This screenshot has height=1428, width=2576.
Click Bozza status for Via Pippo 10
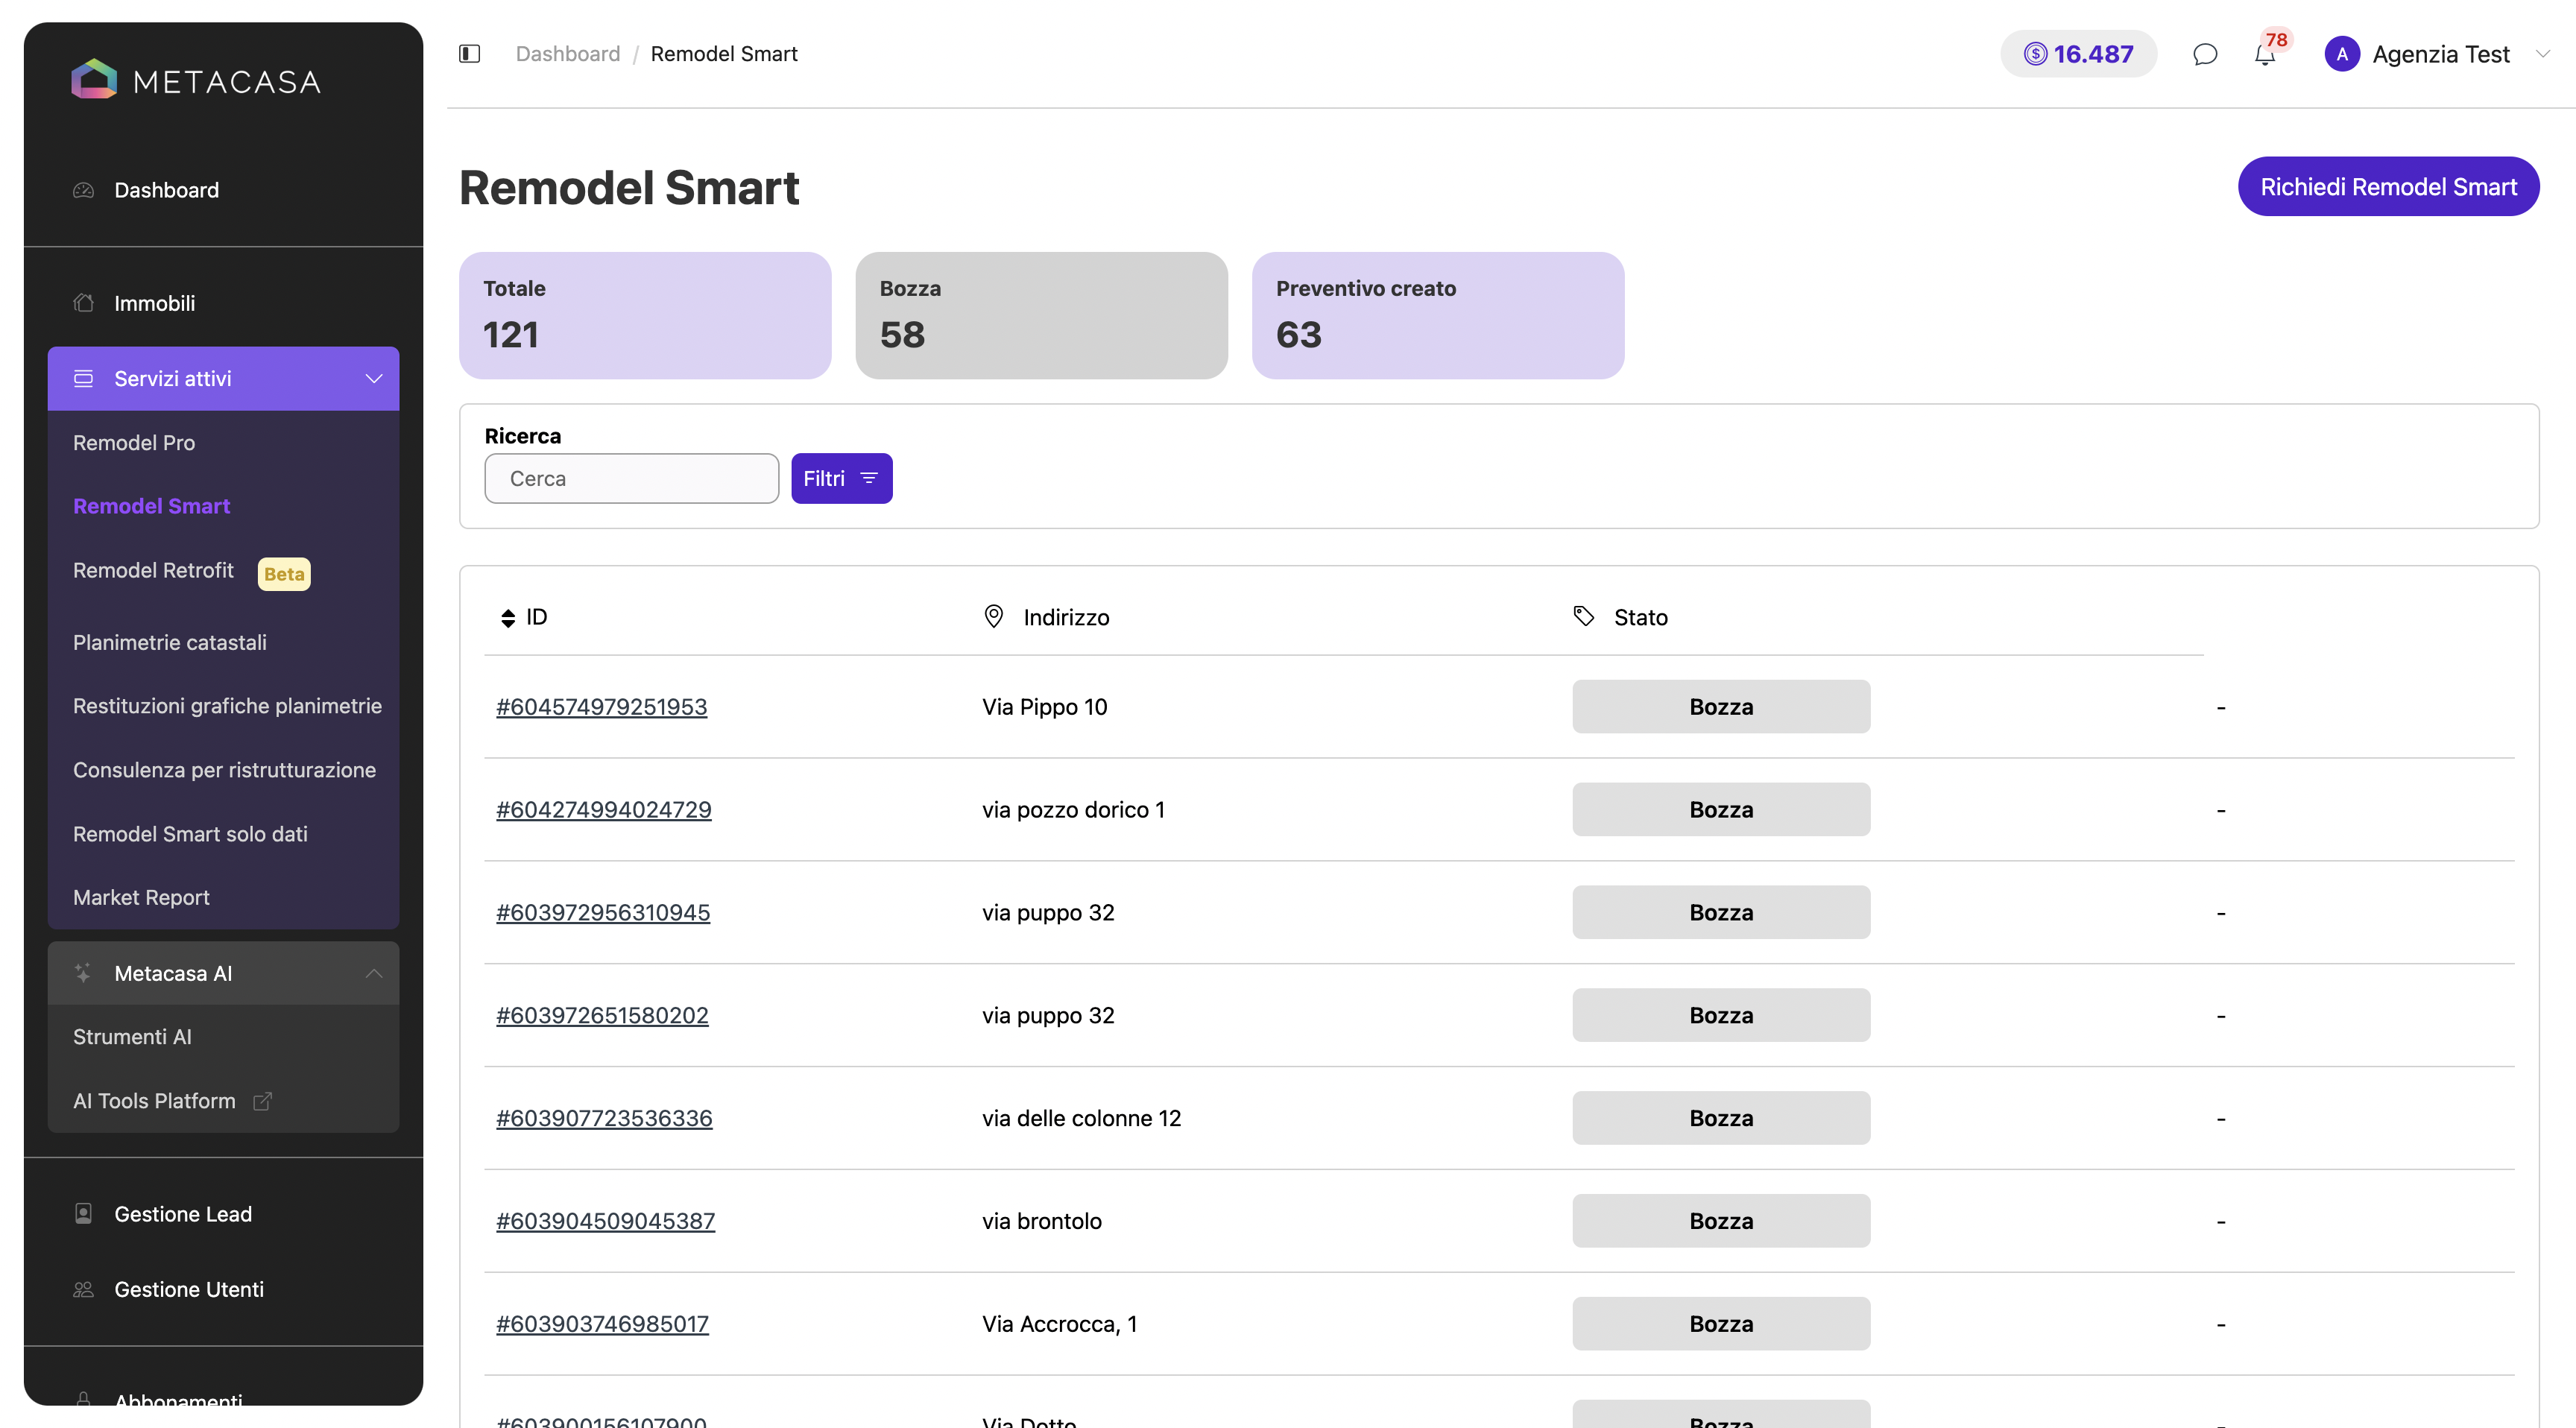1720,707
